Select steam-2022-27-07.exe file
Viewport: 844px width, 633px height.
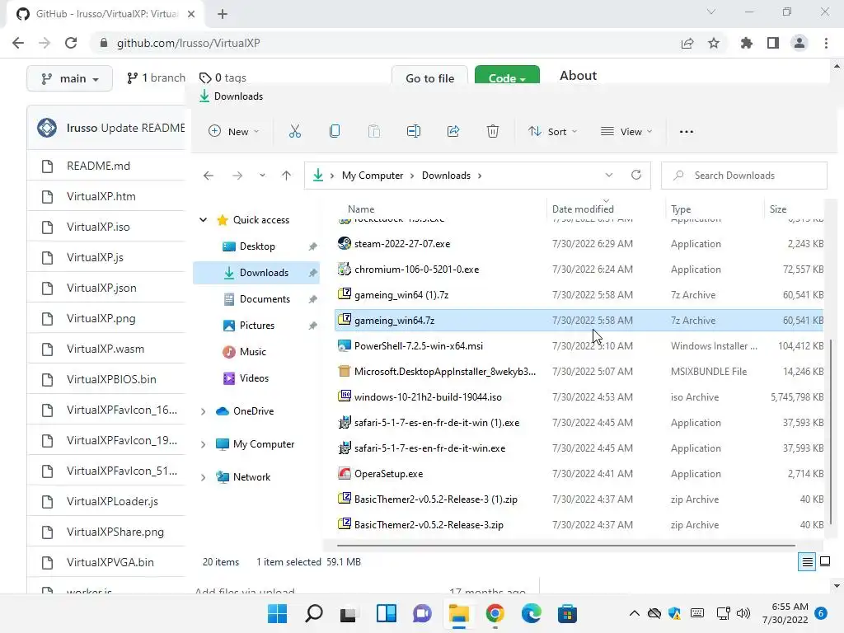579,244
